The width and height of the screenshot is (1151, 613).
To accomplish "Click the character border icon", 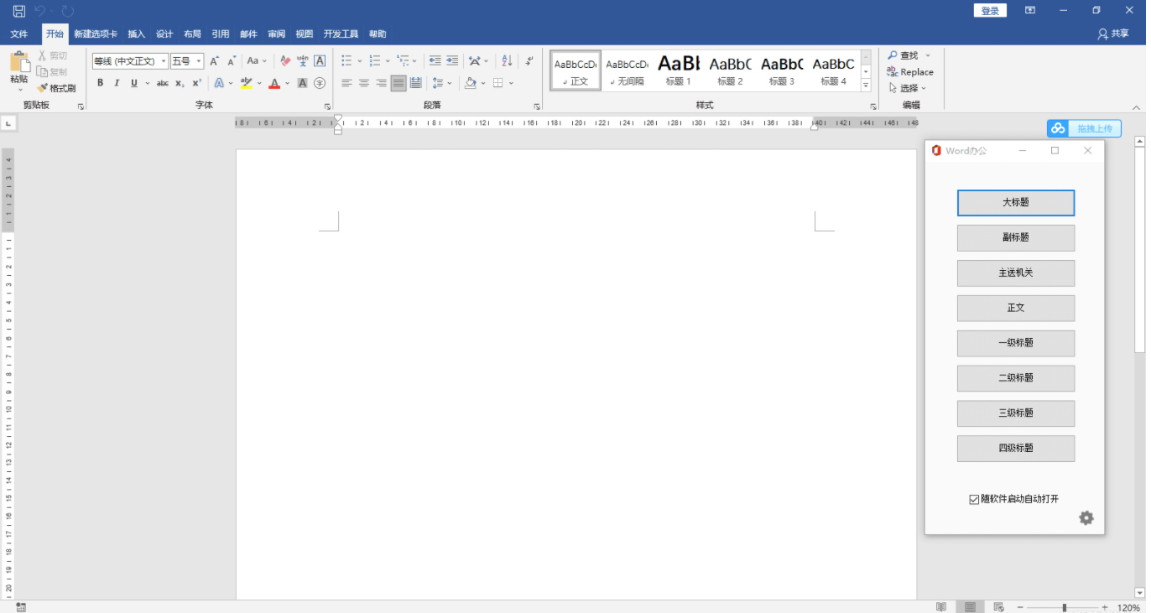I will [x=320, y=61].
